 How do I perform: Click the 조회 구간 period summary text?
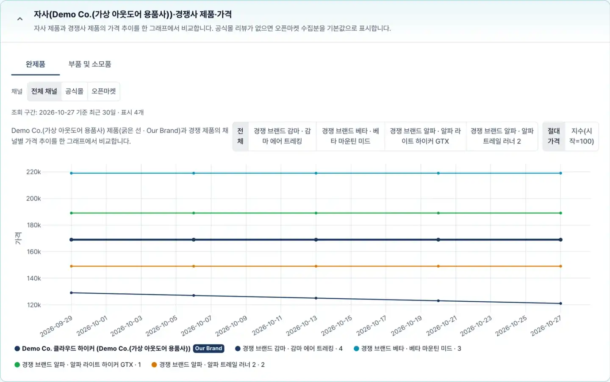[78, 112]
